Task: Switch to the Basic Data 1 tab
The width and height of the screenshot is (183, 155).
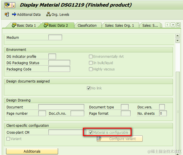Action: (24, 25)
